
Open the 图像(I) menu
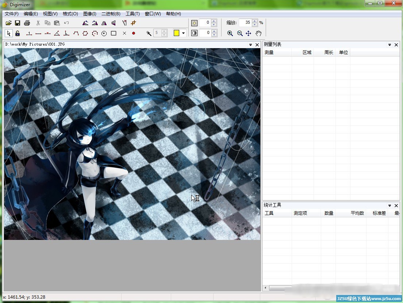click(90, 14)
